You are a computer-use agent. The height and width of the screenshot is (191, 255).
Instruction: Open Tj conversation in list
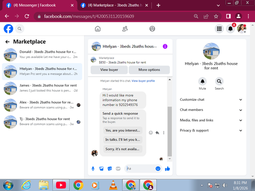click(x=42, y=122)
